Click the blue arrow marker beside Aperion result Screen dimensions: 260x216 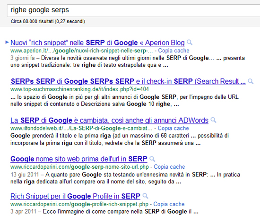[x=7, y=42]
